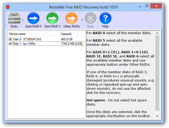Select the Disk 0 - ST3500413AS row text
This screenshot has width=169, height=128.
[x=27, y=39]
